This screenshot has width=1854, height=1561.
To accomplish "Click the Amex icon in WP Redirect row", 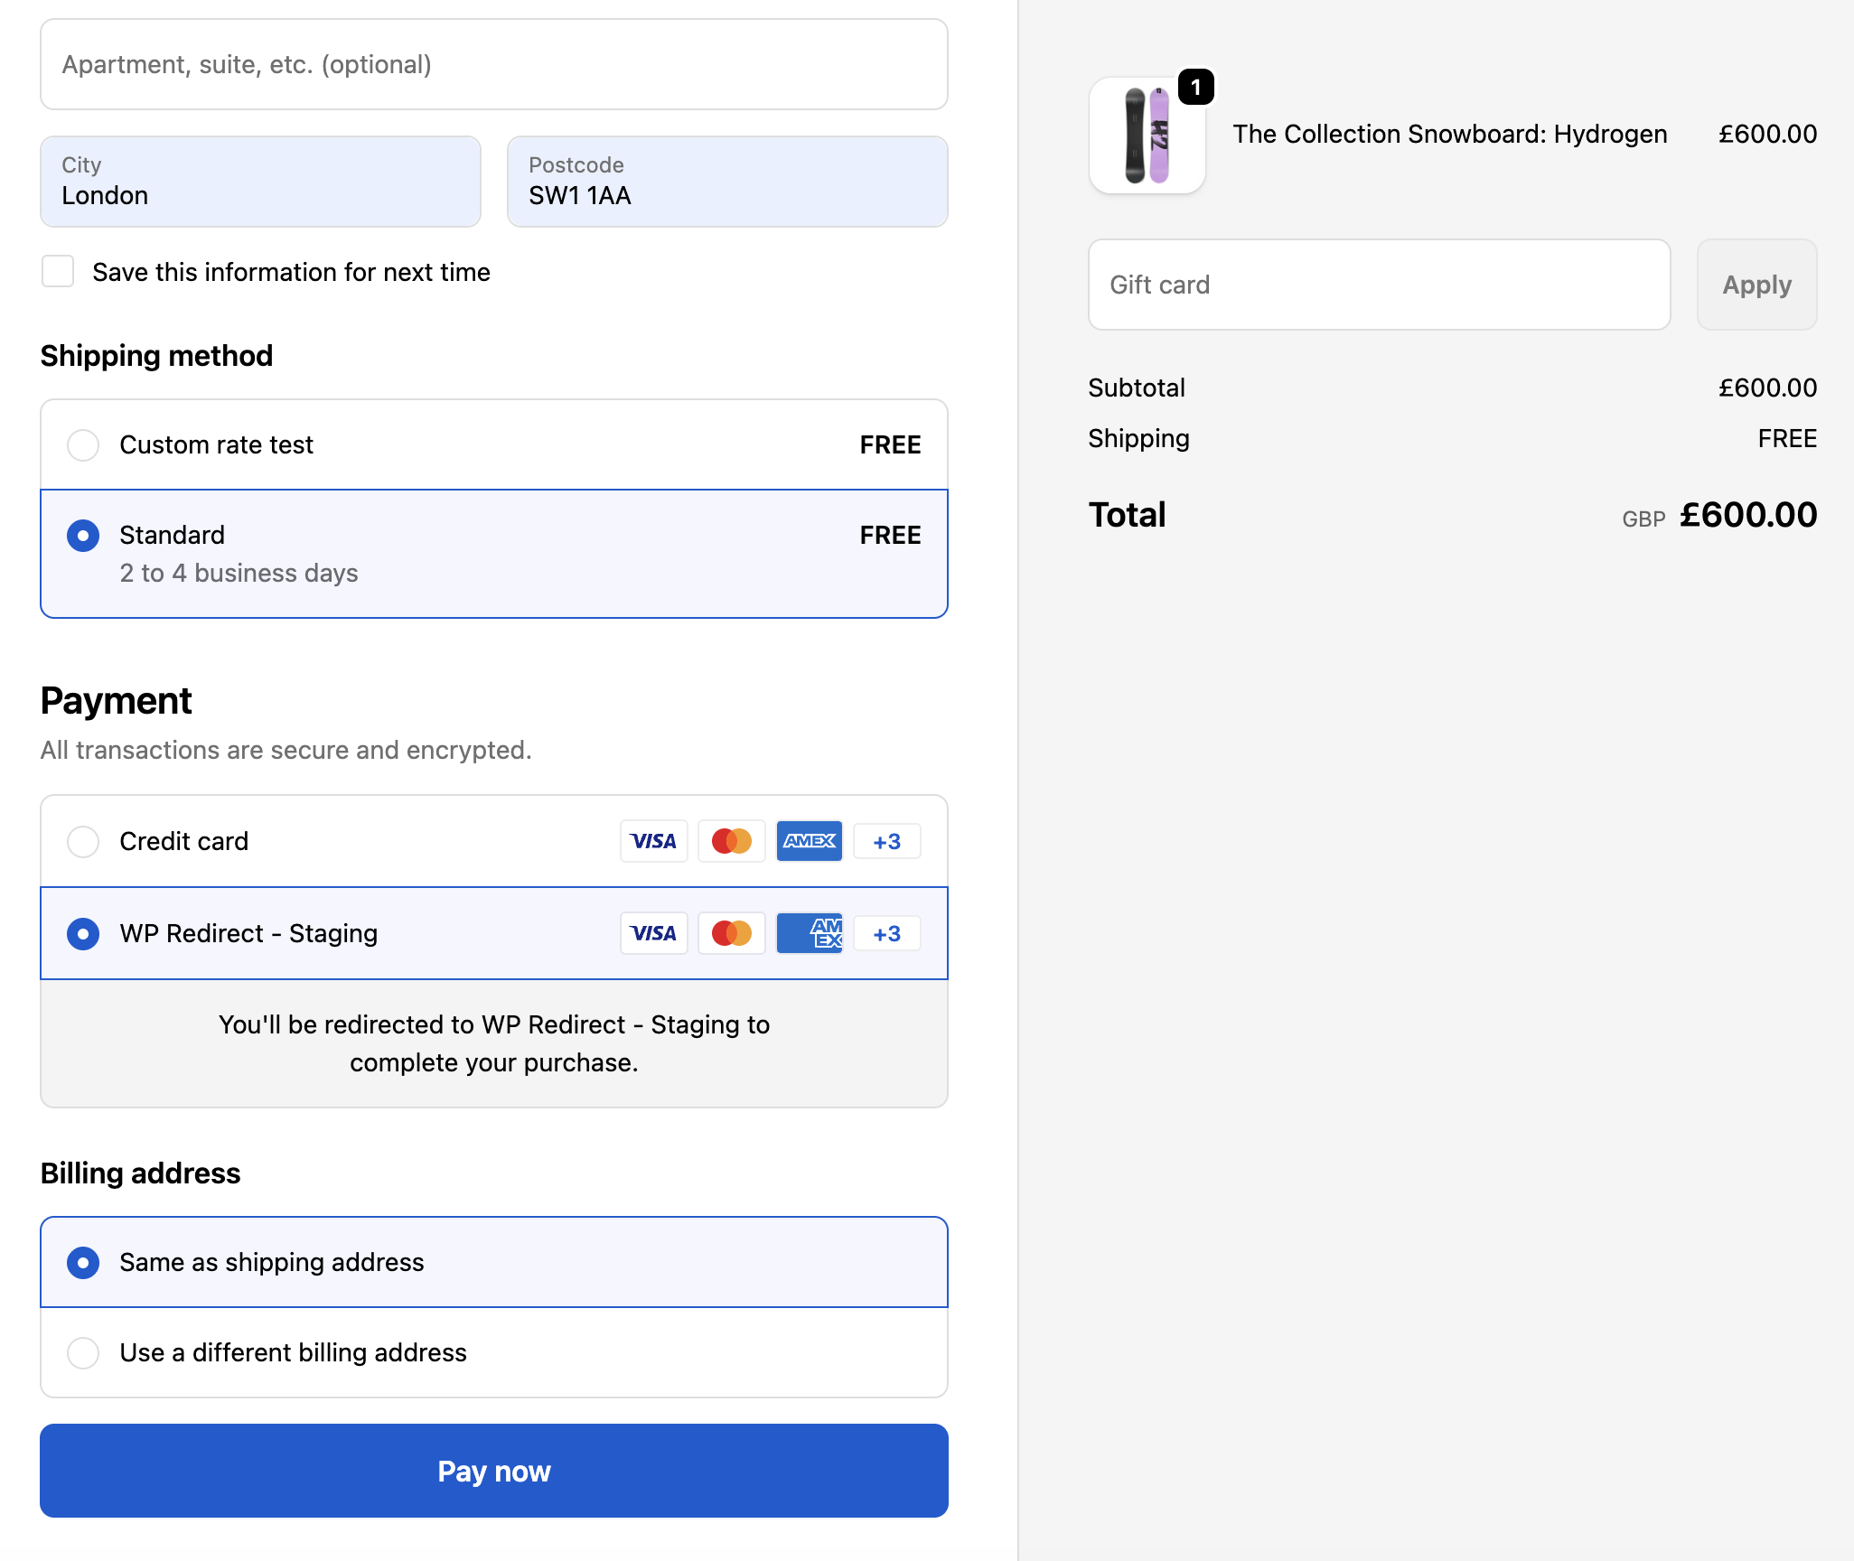I will [809, 933].
